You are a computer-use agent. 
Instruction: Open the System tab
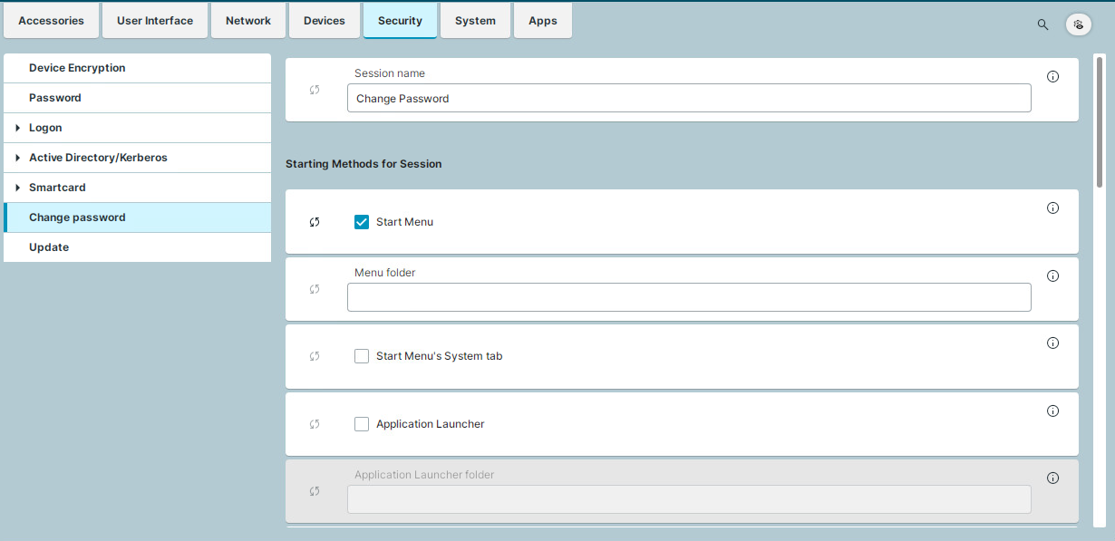475,21
